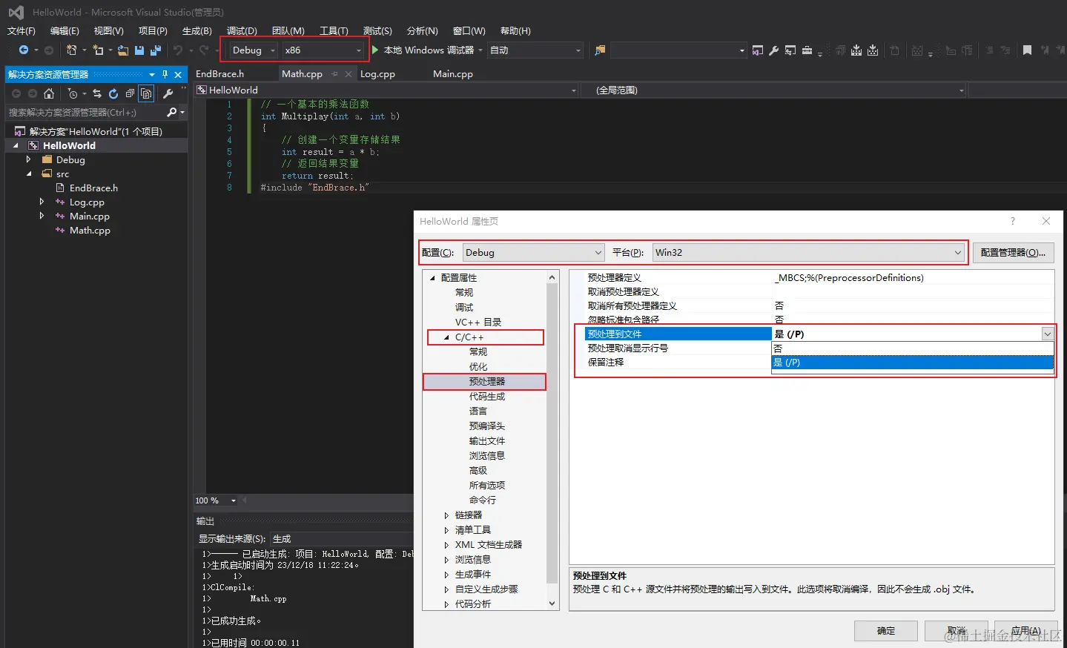The image size is (1067, 648).
Task: Click the 取消 button in property dialog
Action: (x=957, y=631)
